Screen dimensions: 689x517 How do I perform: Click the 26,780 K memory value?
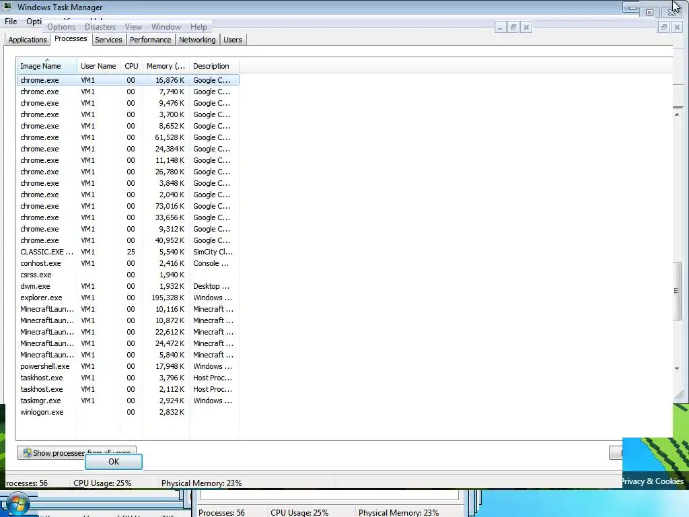[170, 172]
